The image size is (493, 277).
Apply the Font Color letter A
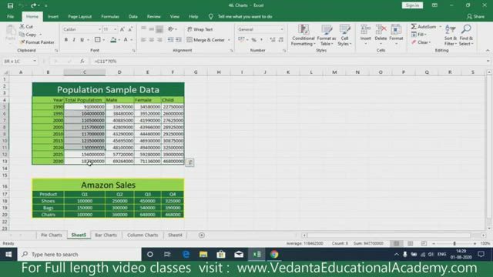[x=126, y=40]
